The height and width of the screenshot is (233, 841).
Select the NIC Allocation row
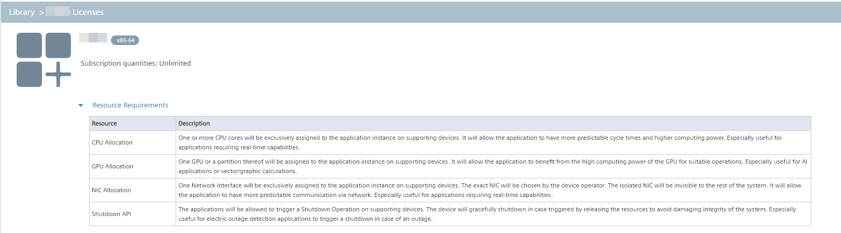point(111,190)
